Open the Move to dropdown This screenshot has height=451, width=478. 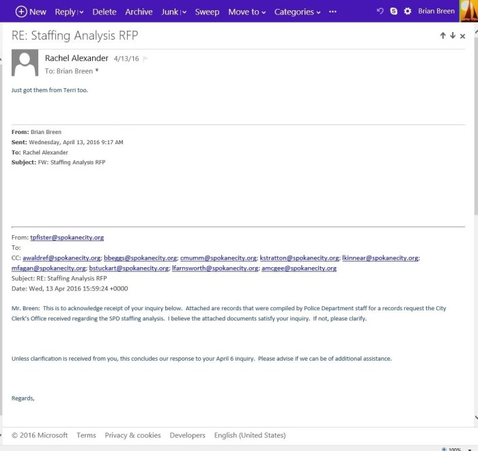tap(247, 12)
